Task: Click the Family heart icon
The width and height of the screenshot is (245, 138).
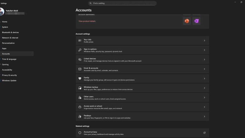Action: pyautogui.click(x=80, y=79)
